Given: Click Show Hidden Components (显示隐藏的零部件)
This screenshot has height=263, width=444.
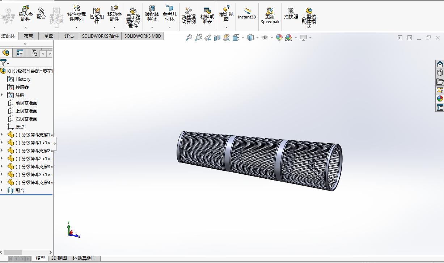Looking at the screenshot, I should 133,17.
